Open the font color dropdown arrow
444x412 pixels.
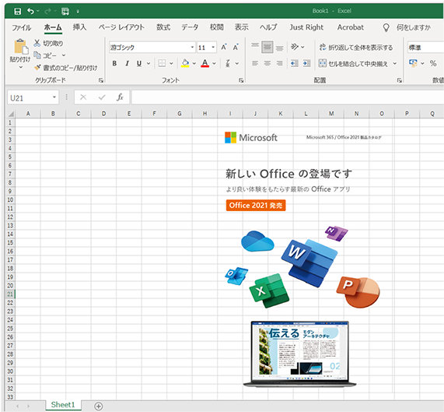point(214,63)
